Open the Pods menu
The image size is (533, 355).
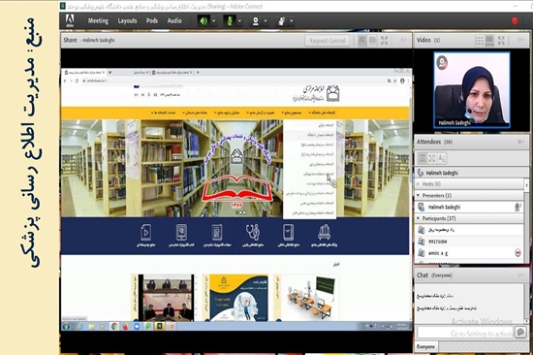tap(152, 20)
